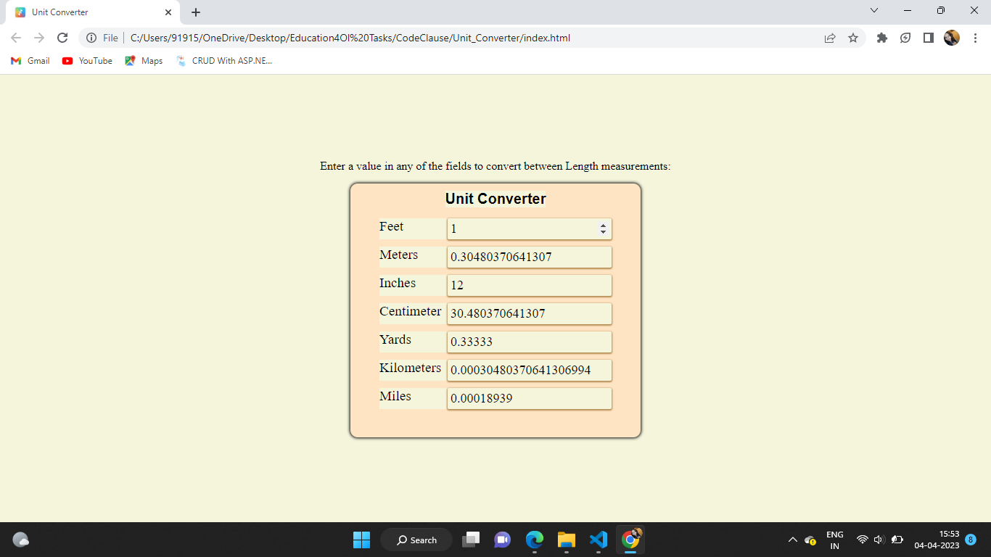Viewport: 991px width, 557px height.
Task: Click the user profile avatar in Chrome
Action: [951, 37]
